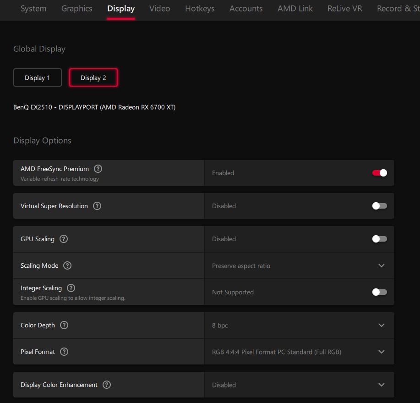Toggle the Integer Scaling switch
420x403 pixels.
(380, 292)
